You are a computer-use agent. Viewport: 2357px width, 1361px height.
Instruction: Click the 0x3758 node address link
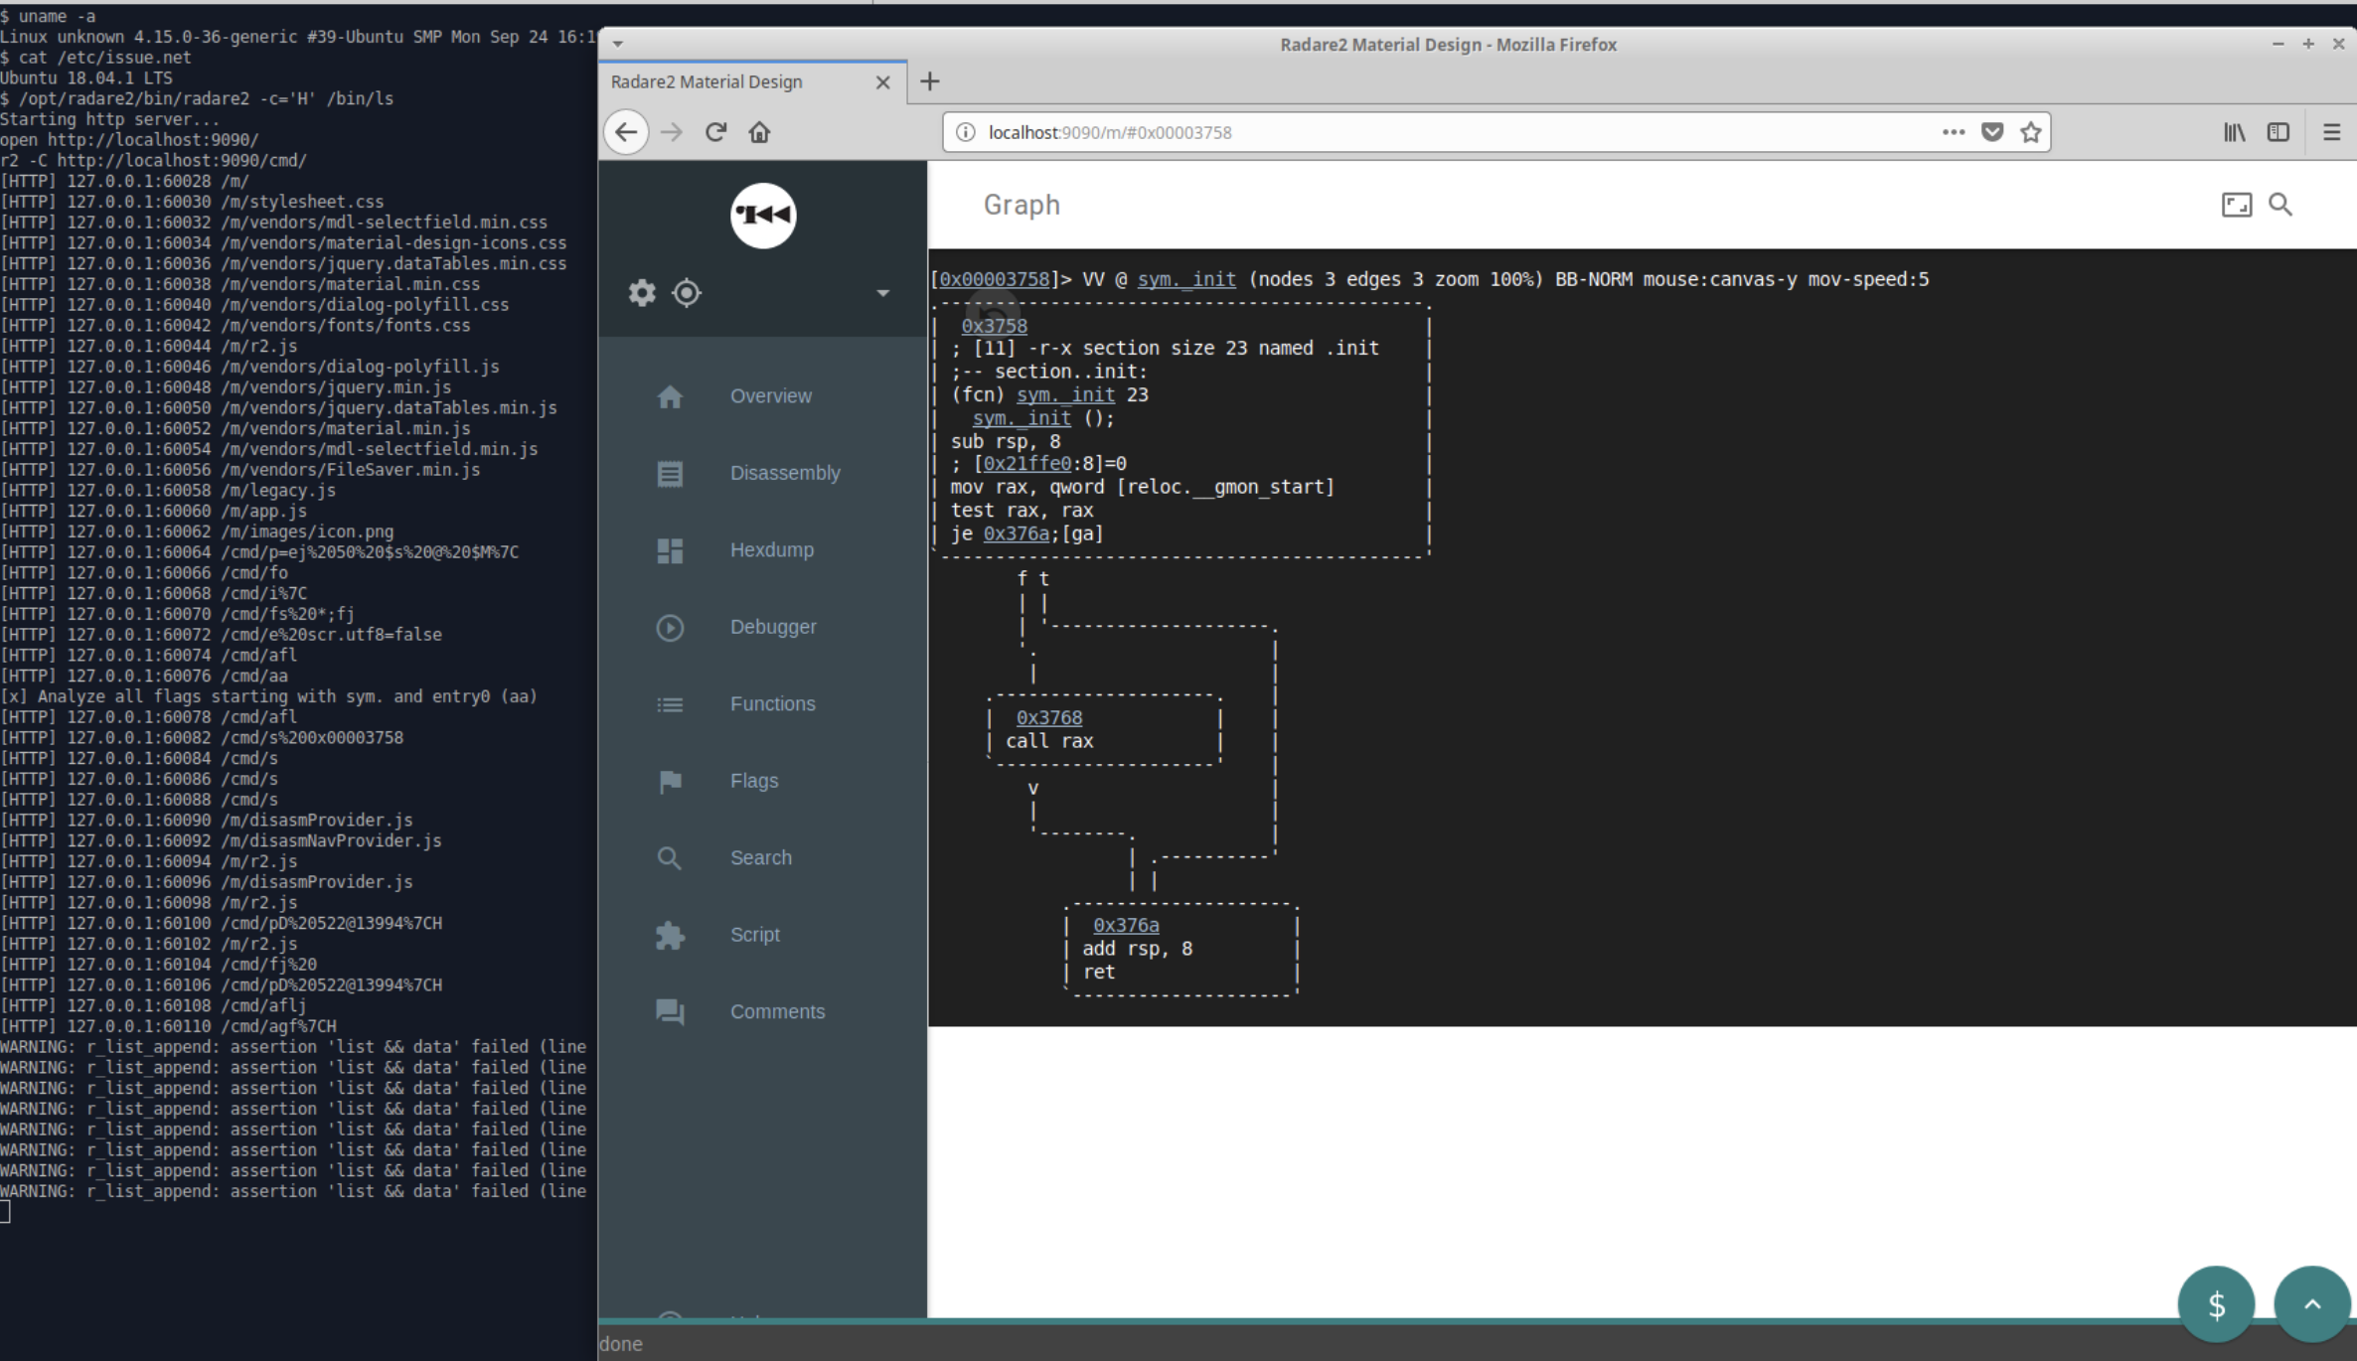pyautogui.click(x=994, y=326)
